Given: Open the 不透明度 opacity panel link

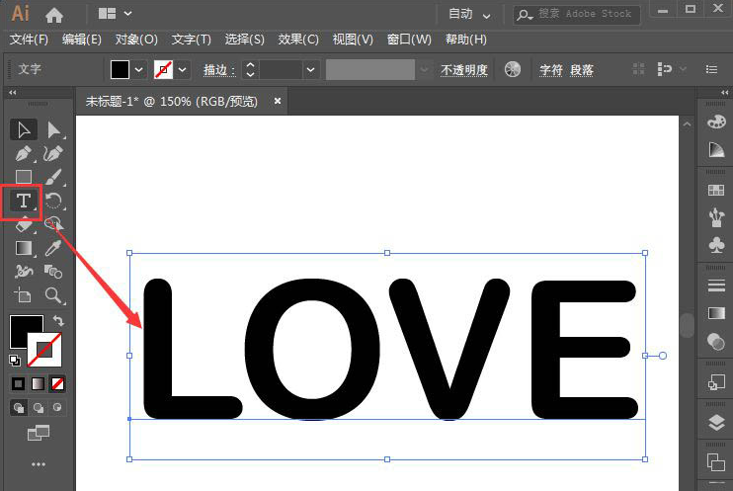Looking at the screenshot, I should click(464, 70).
